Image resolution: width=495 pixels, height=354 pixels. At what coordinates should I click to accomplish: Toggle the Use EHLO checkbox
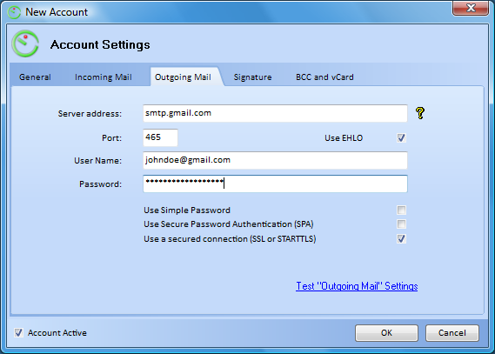(x=401, y=138)
